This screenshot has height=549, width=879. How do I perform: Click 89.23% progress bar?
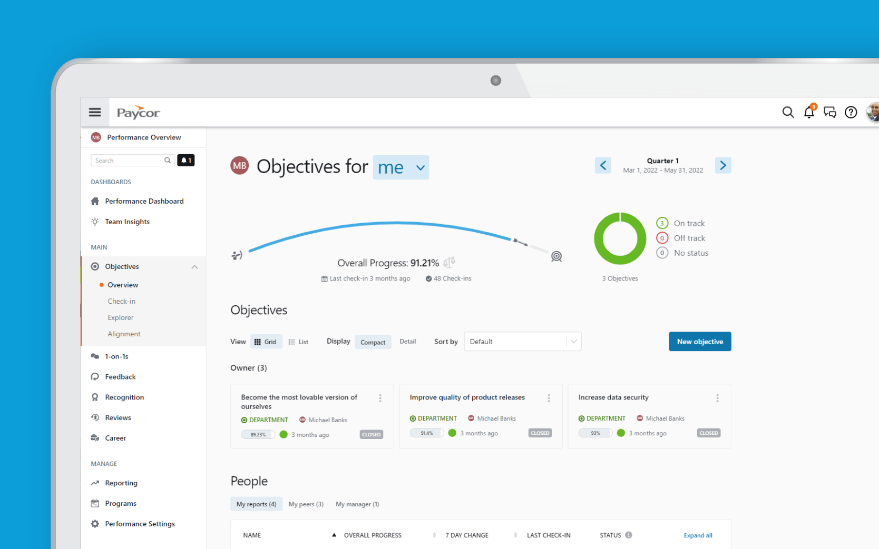tap(258, 435)
